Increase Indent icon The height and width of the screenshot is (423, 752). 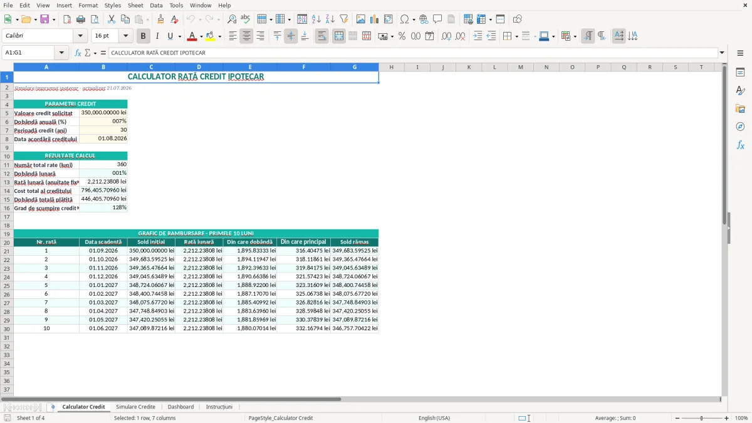click(478, 36)
